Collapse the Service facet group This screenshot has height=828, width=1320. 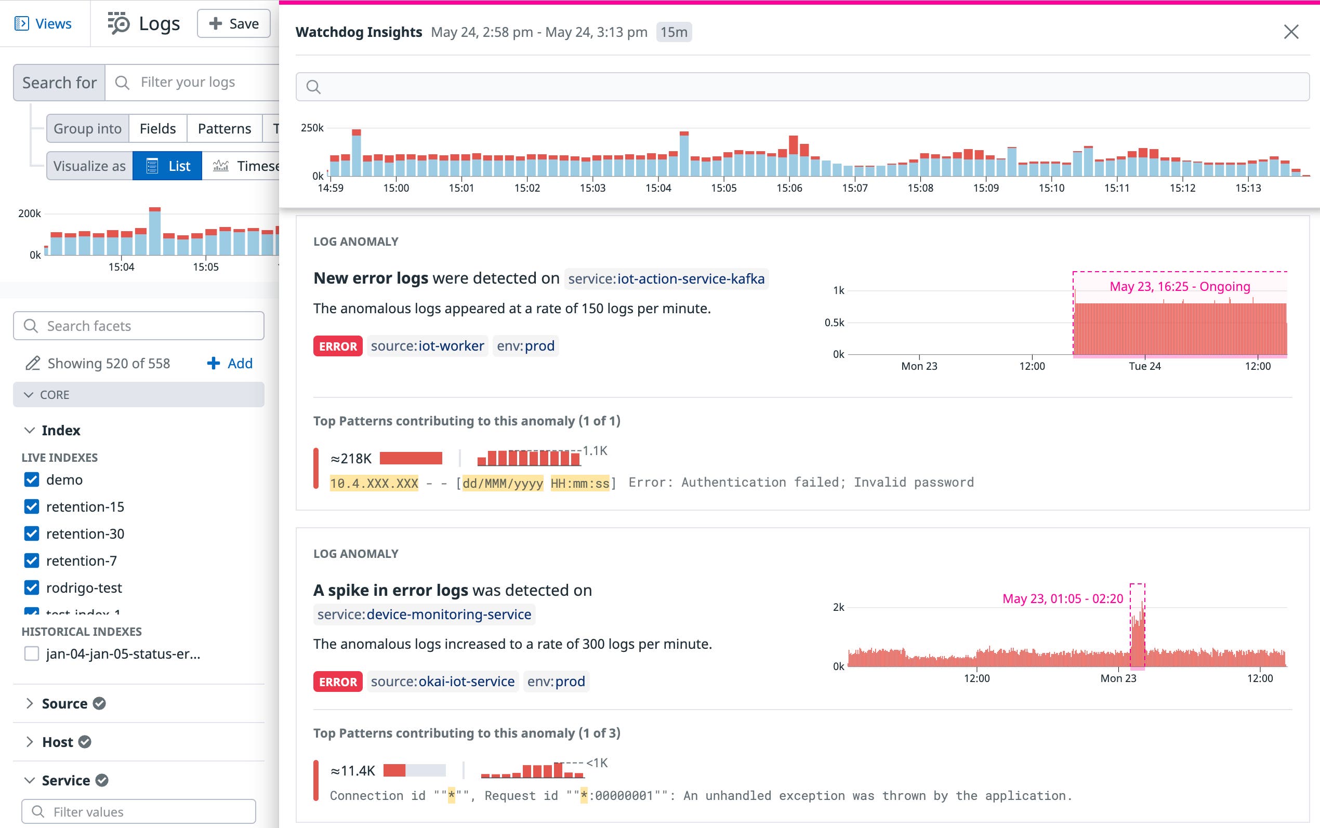[30, 780]
